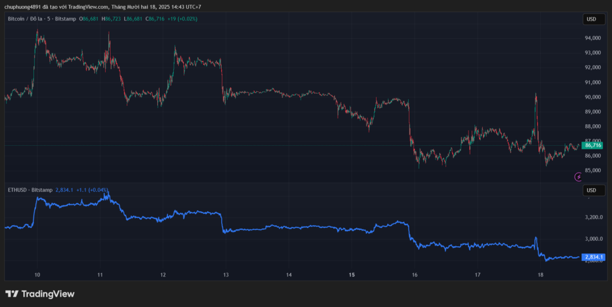Image resolution: width=612 pixels, height=307 pixels.
Task: Click the 94,000 price axis level
Action: pos(592,38)
